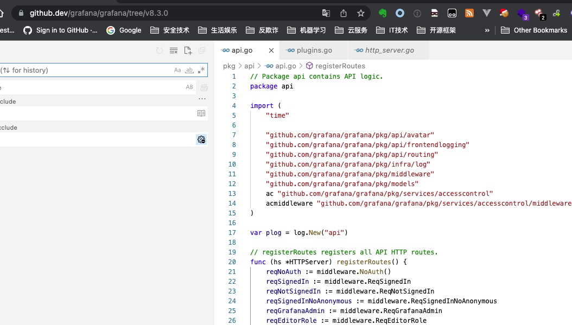Open the Other Bookmarks folder
572x325 pixels.
[534, 30]
